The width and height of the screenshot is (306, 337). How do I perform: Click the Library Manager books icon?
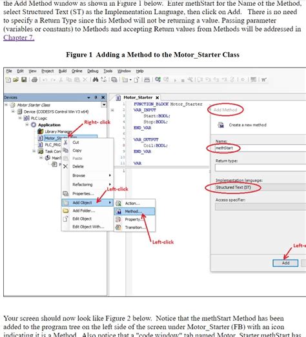tap(40, 131)
